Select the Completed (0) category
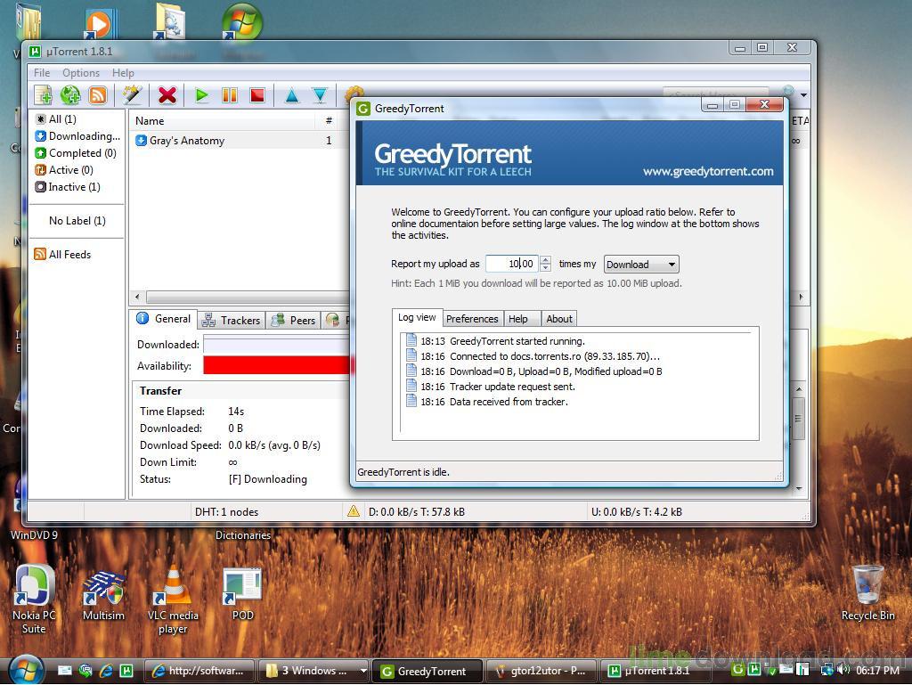 [x=81, y=153]
